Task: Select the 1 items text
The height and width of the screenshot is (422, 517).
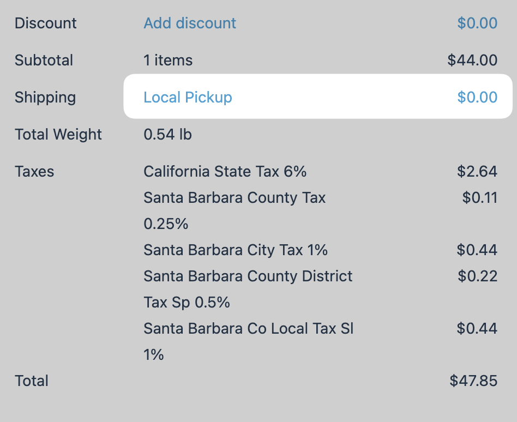Action: point(168,60)
